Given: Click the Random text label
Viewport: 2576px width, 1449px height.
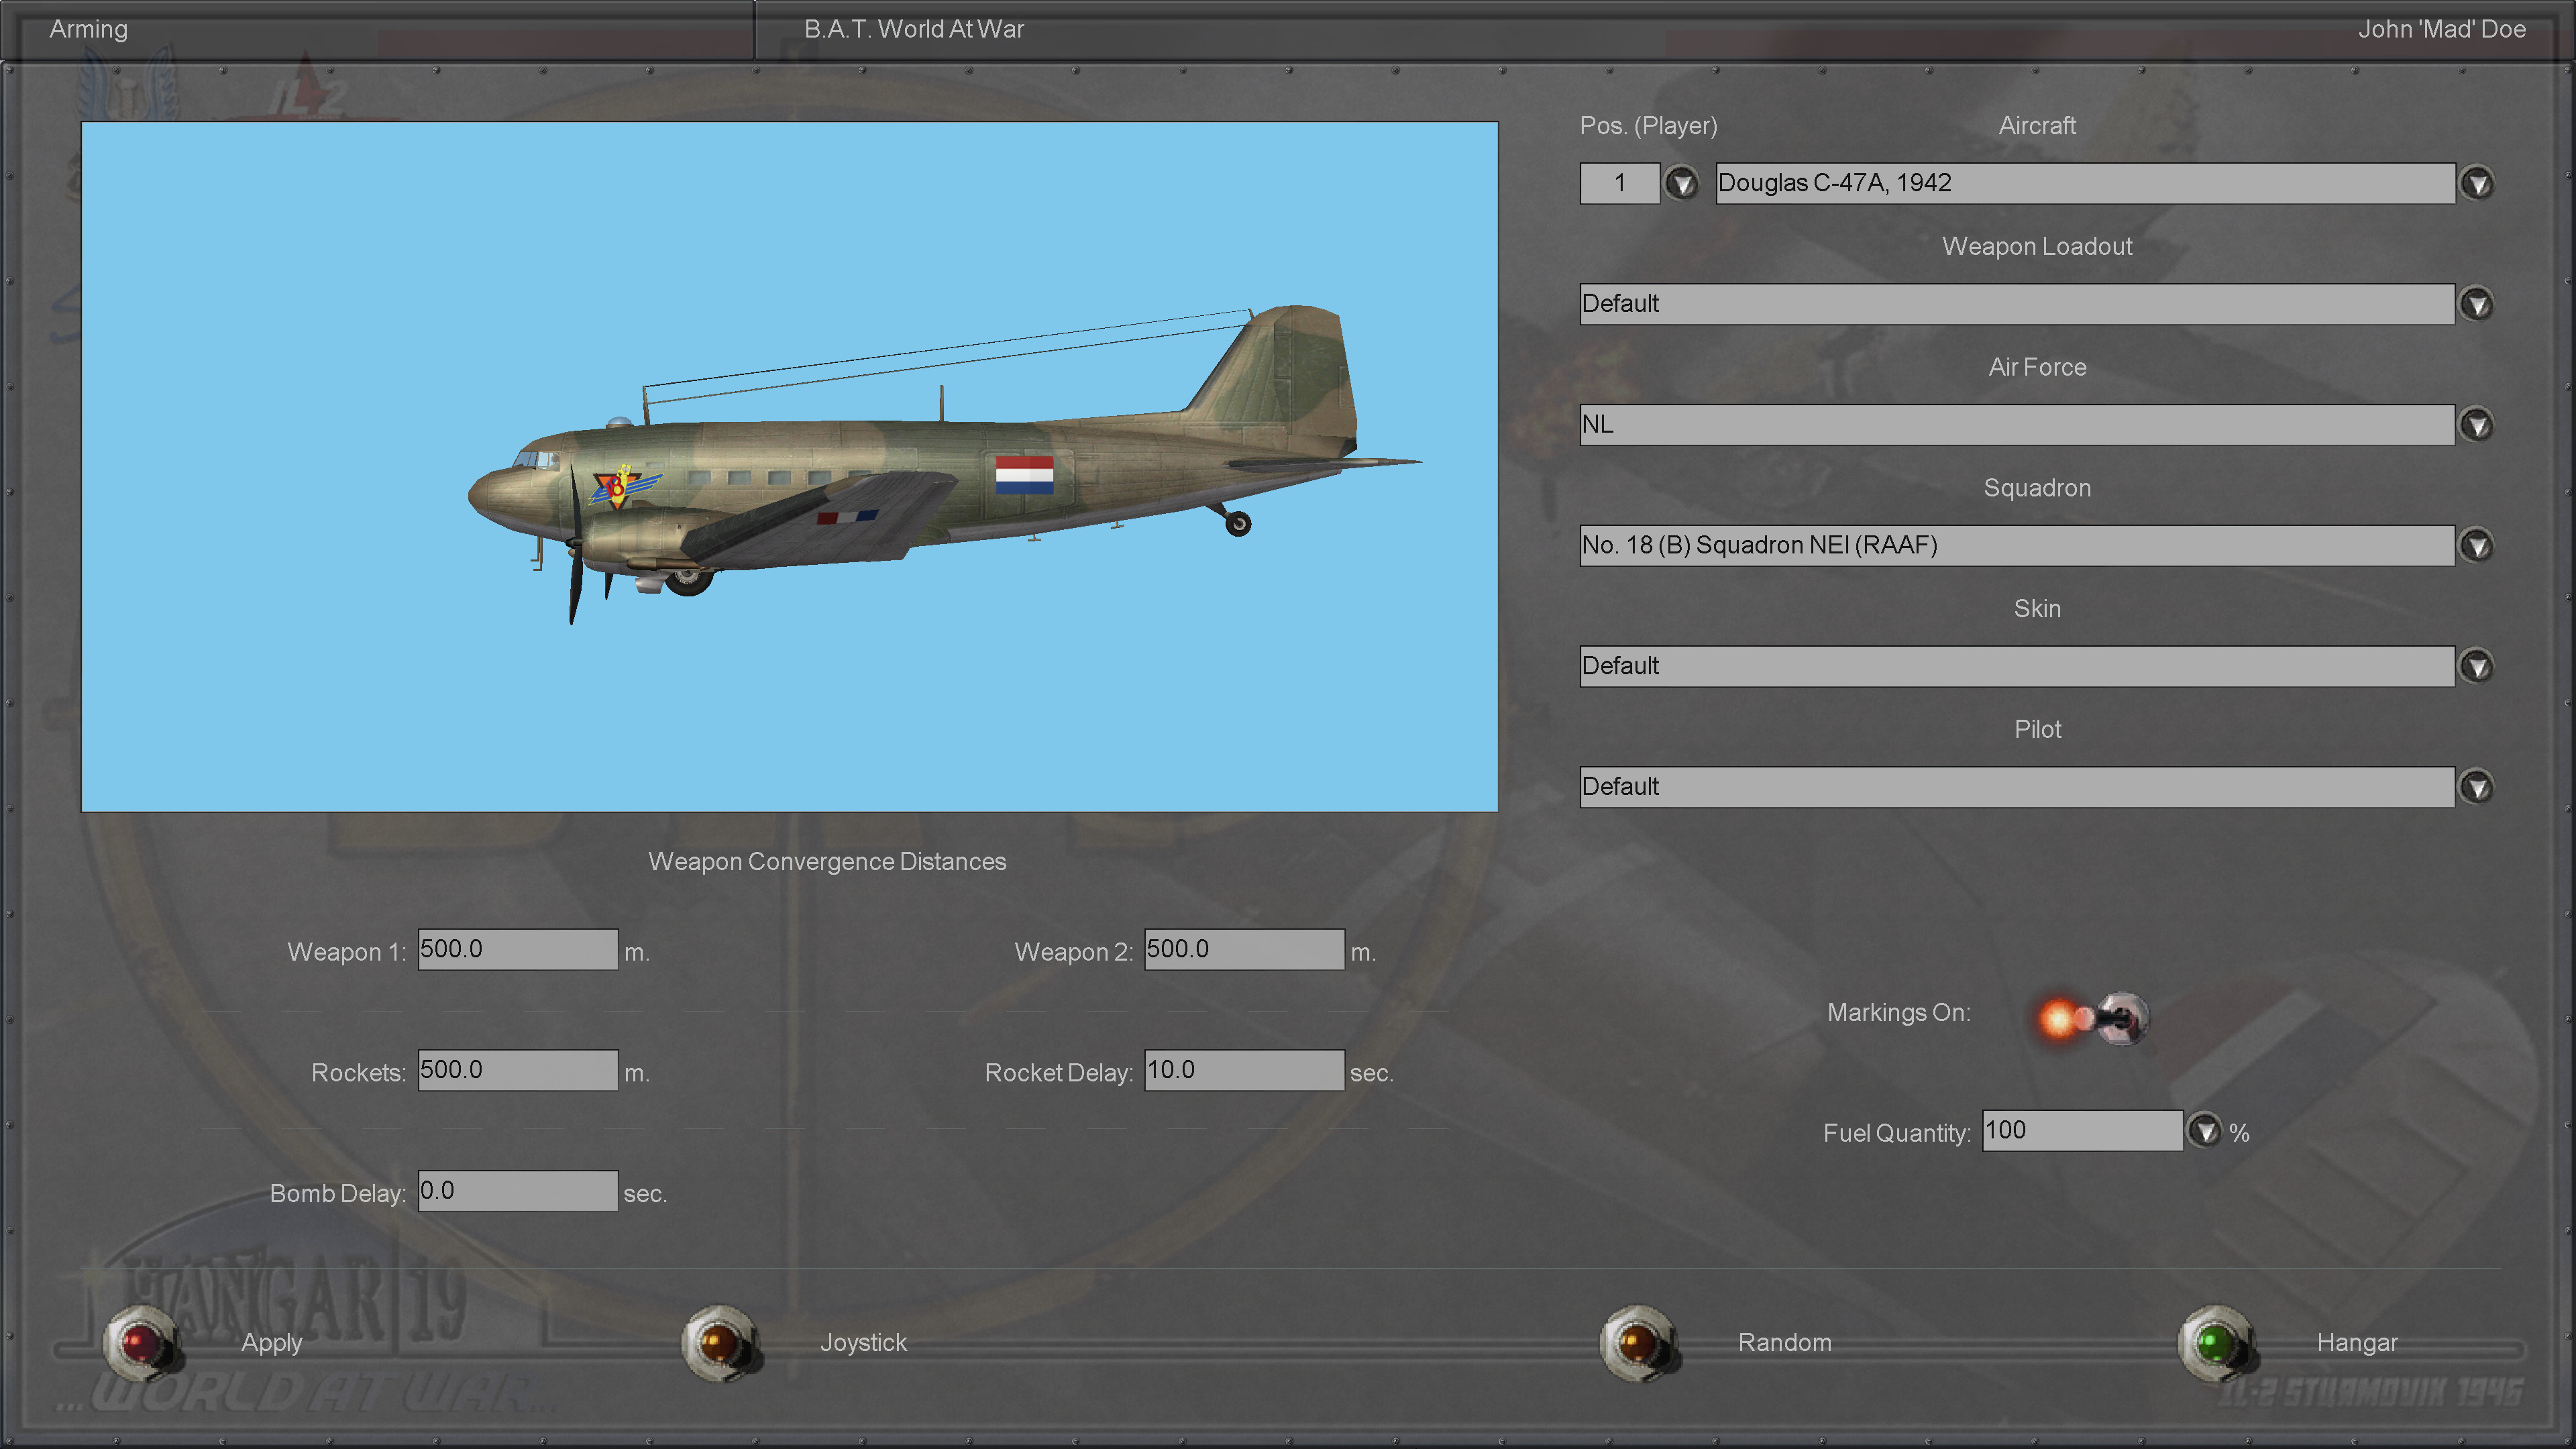Looking at the screenshot, I should (1784, 1342).
